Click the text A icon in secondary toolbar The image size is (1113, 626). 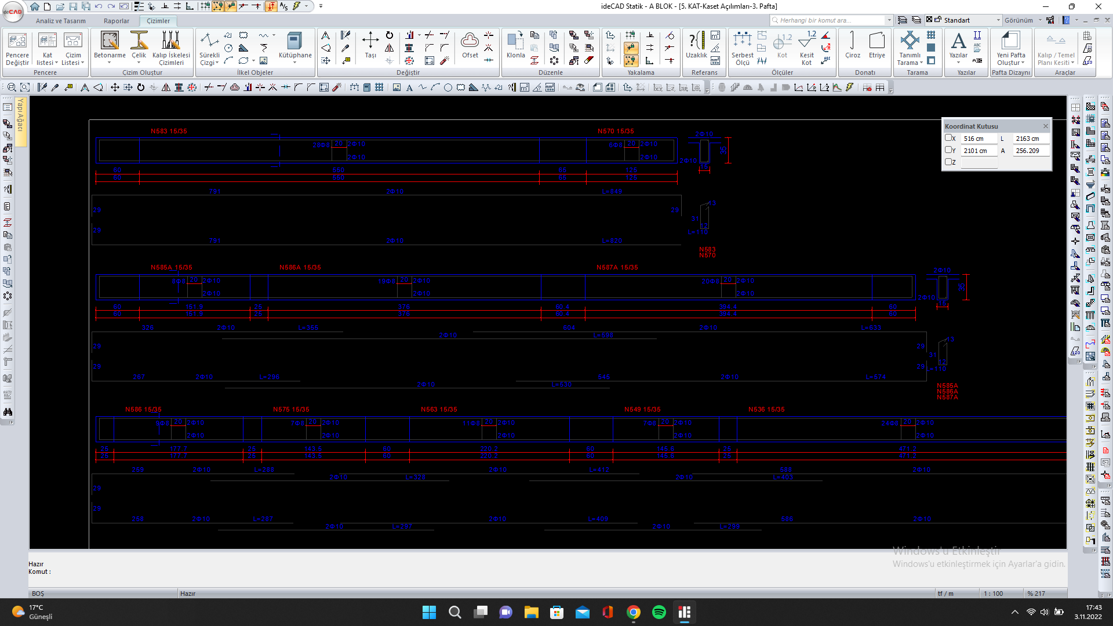point(409,88)
